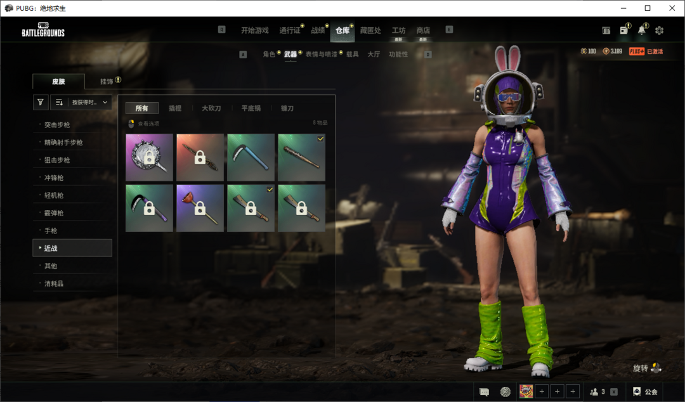Viewport: 685px width, 402px height.
Task: Select the 突击步枪 category
Action: coord(72,124)
